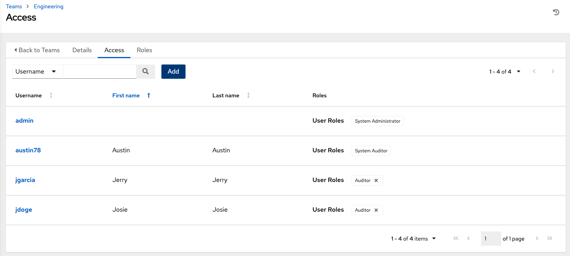Open the items per page dropdown at bottom
Image resolution: width=570 pixels, height=256 pixels.
[434, 238]
